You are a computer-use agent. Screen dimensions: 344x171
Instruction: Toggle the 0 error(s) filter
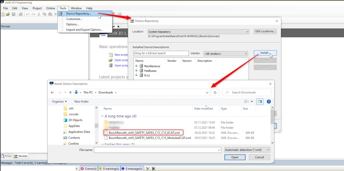coord(89,169)
